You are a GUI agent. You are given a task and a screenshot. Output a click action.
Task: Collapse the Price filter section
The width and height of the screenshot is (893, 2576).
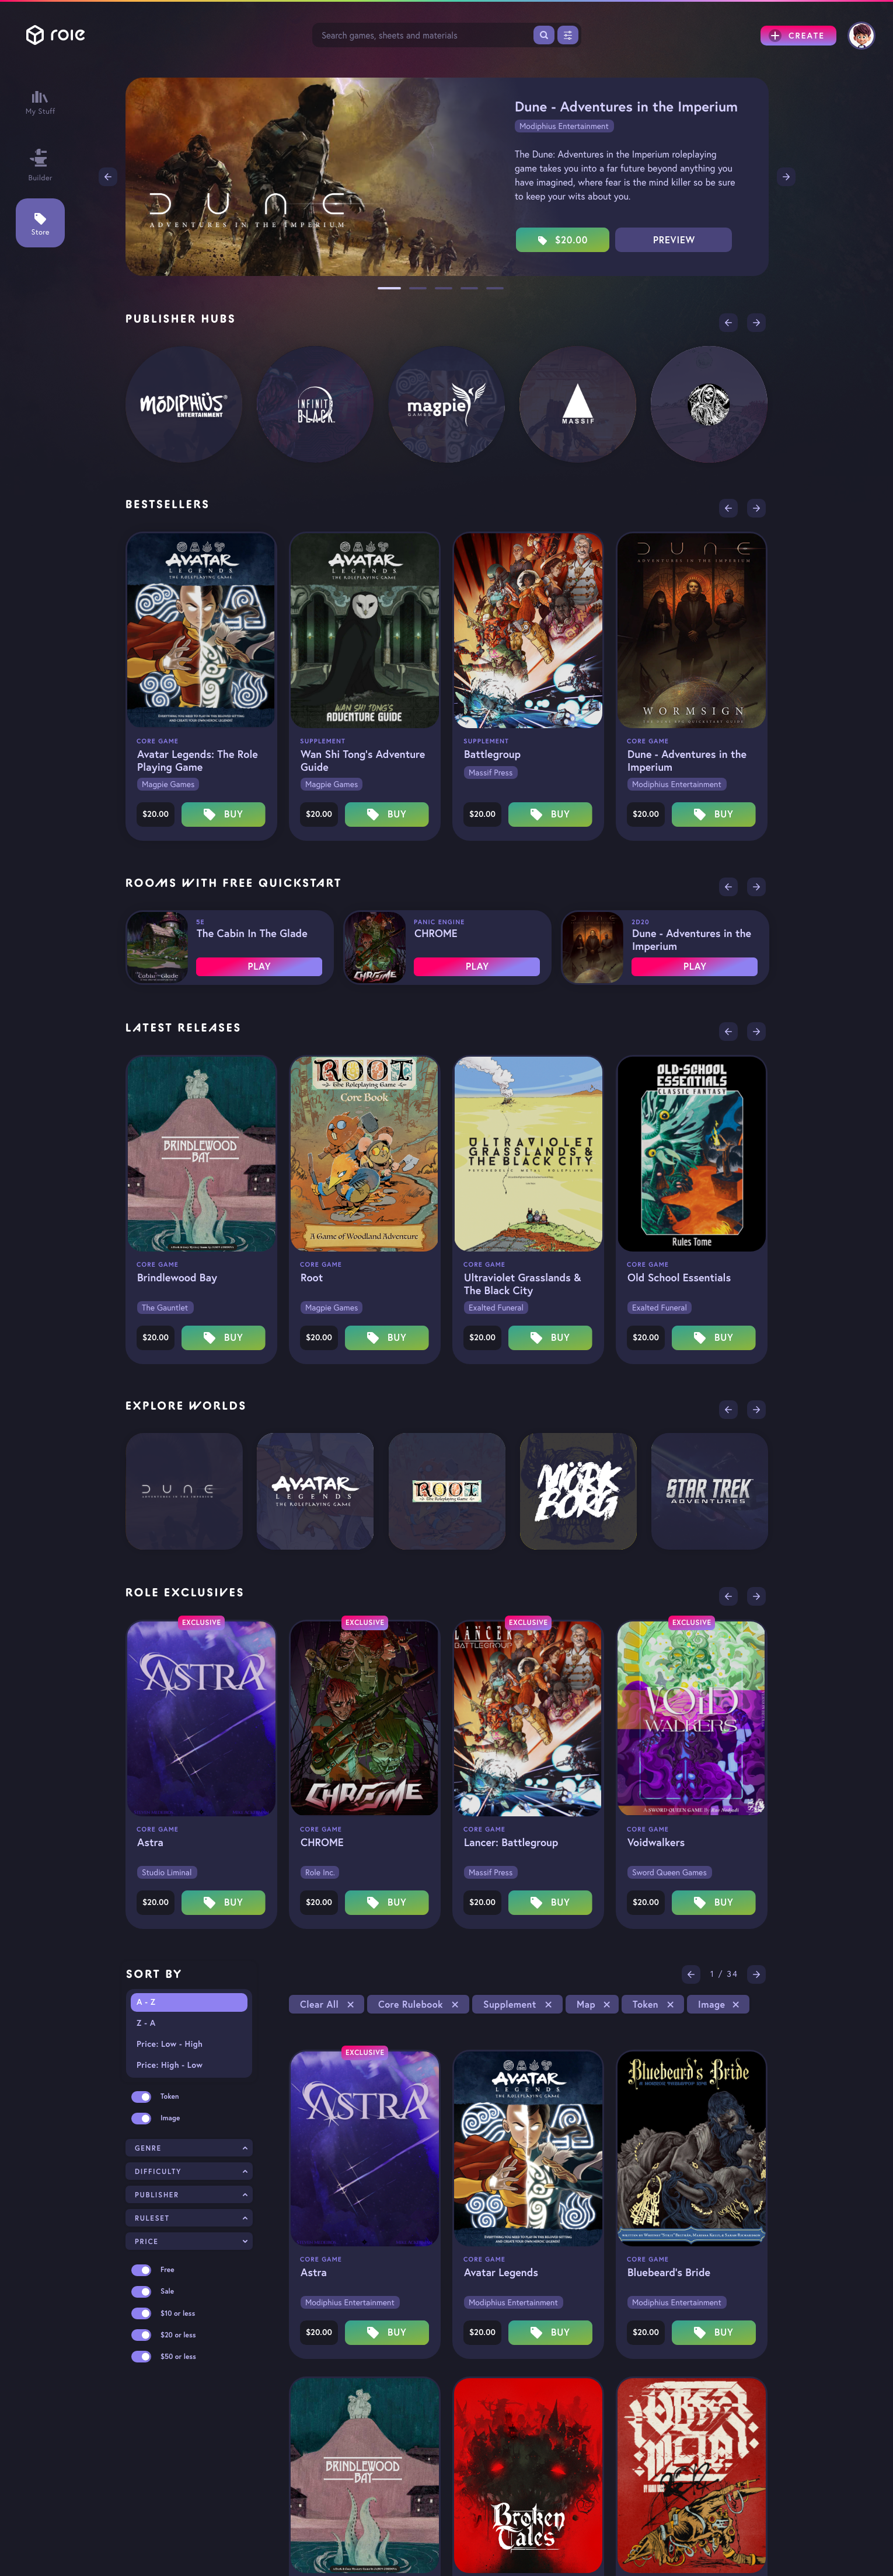pos(189,2241)
